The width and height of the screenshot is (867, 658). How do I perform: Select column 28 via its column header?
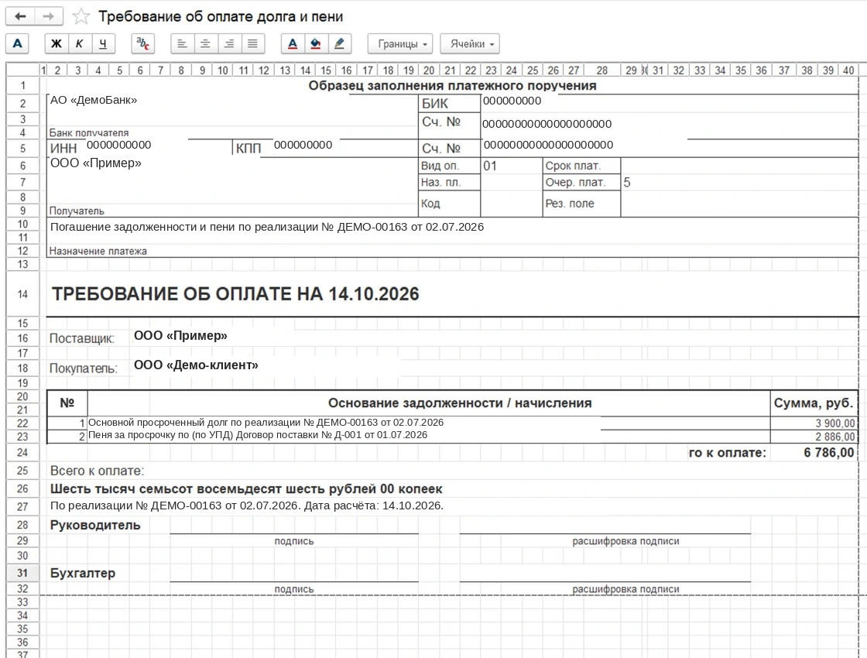(x=602, y=70)
